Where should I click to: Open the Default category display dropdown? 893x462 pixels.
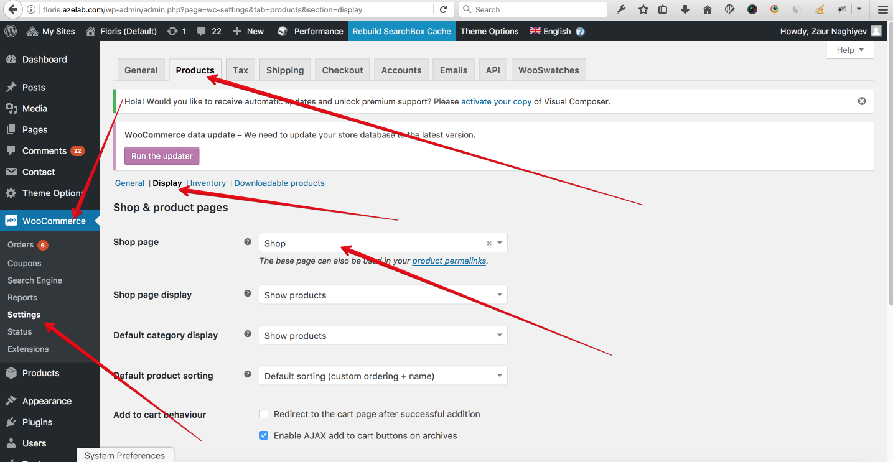tap(383, 335)
